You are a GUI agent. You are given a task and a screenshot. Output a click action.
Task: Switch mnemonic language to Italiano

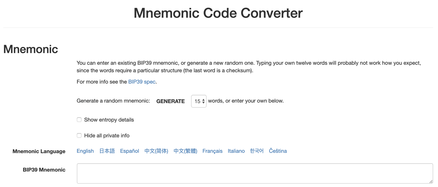click(x=236, y=151)
